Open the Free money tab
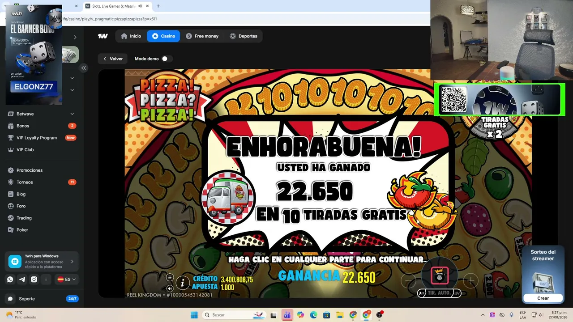573x322 pixels. (202, 36)
